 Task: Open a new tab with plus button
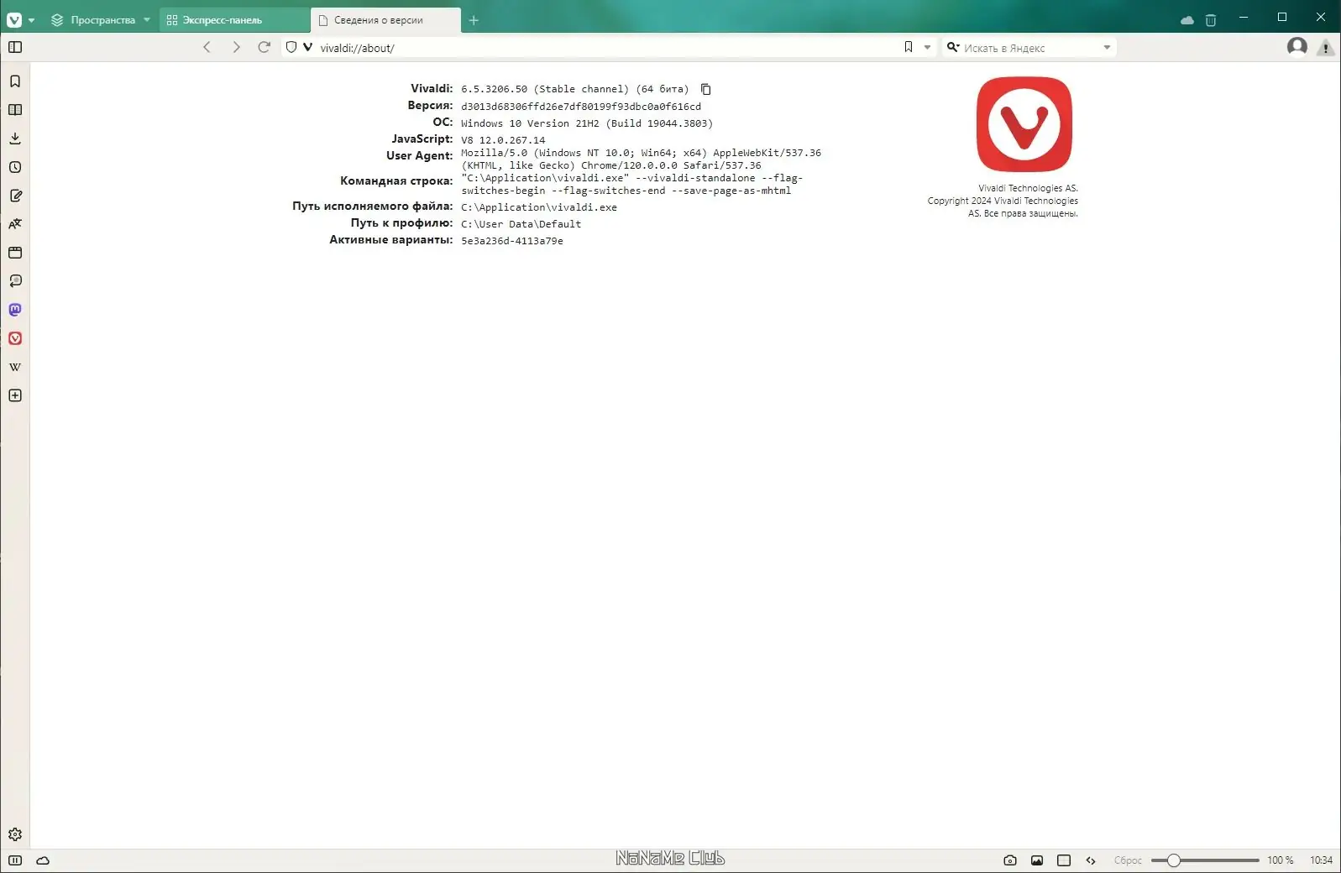click(474, 20)
